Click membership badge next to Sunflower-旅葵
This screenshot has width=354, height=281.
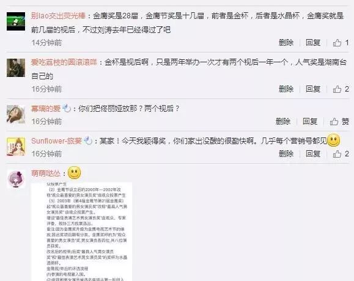[x=88, y=141]
